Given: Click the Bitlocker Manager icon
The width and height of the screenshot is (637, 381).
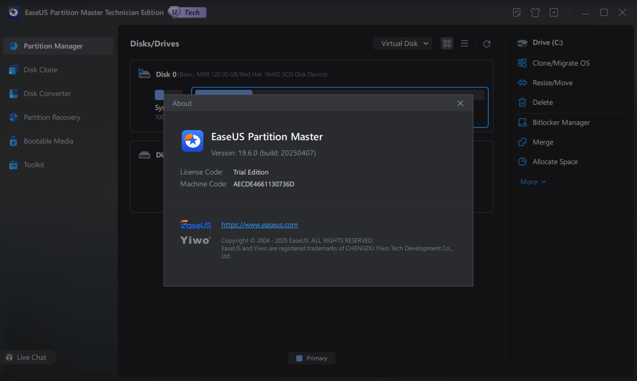Looking at the screenshot, I should [x=522, y=122].
